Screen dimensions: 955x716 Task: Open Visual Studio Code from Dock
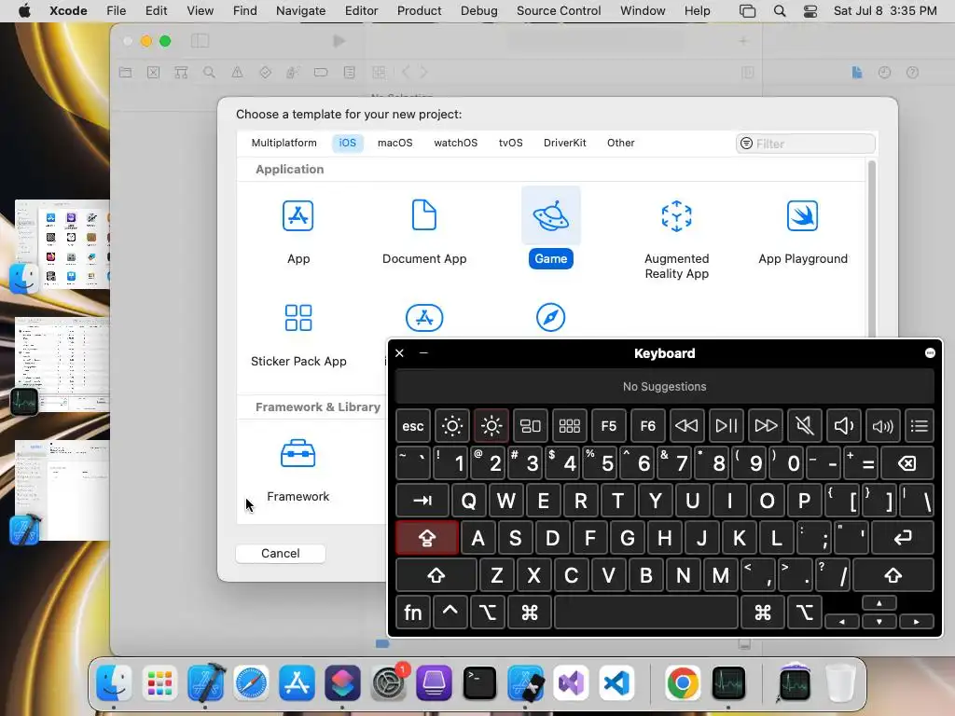coord(616,683)
